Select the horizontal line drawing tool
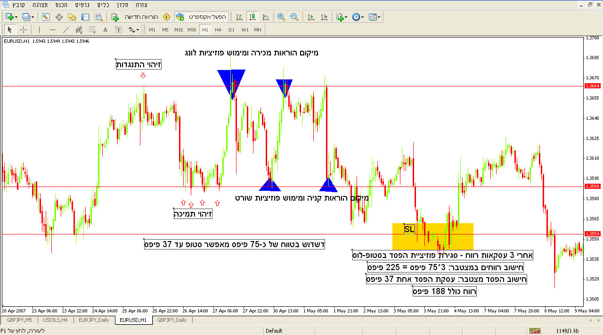Screen dimensions: 603x335 [x=52, y=30]
